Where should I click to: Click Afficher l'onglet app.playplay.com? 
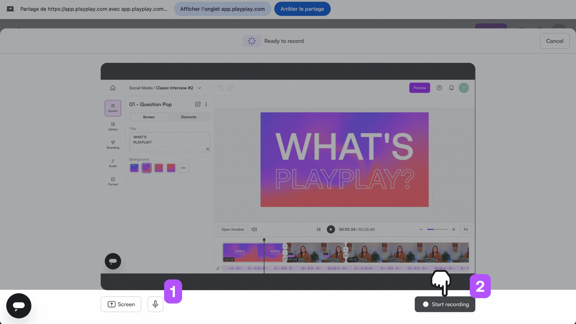[x=222, y=9]
